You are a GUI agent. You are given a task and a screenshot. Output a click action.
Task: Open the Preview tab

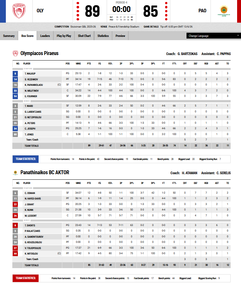coord(120,36)
